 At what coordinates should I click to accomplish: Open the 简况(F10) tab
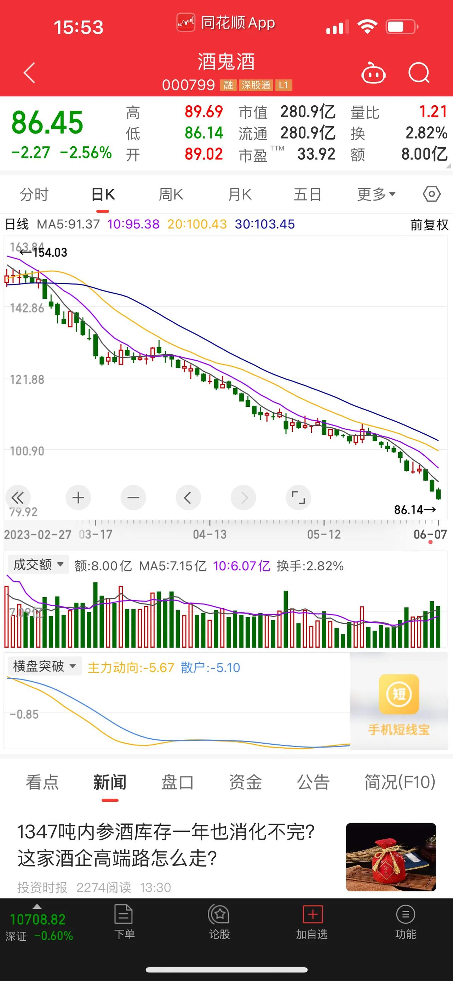[x=400, y=782]
